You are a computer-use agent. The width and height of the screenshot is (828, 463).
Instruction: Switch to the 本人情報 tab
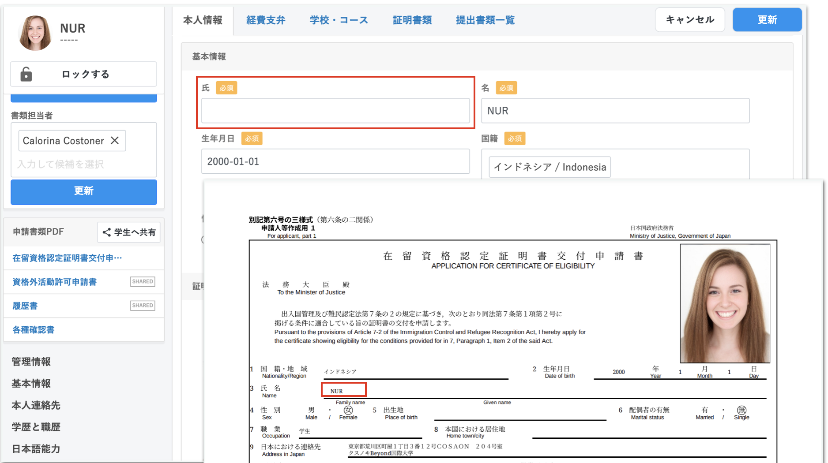(203, 20)
